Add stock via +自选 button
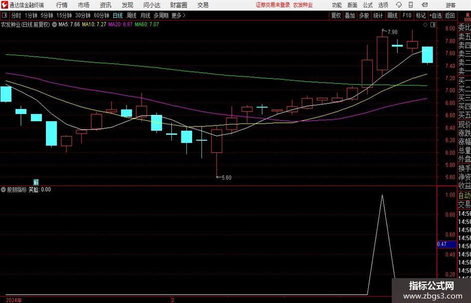The height and width of the screenshot is (303, 471). click(x=436, y=15)
